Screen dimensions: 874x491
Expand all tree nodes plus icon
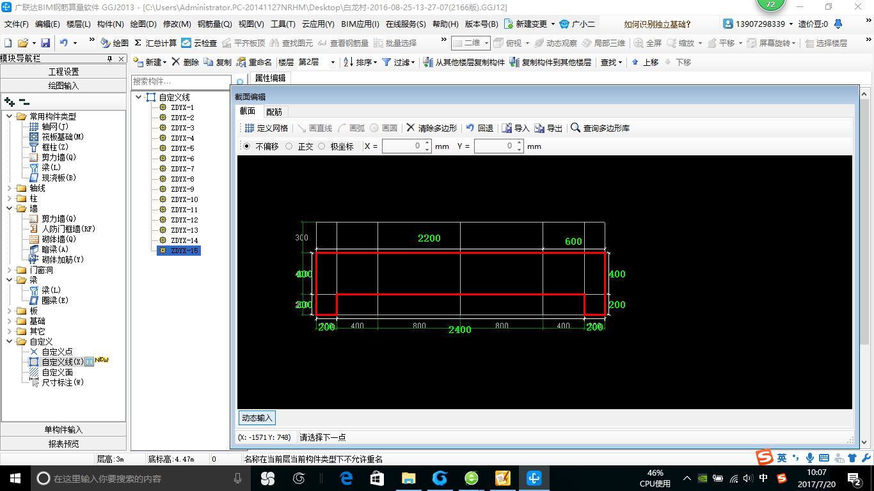click(9, 101)
